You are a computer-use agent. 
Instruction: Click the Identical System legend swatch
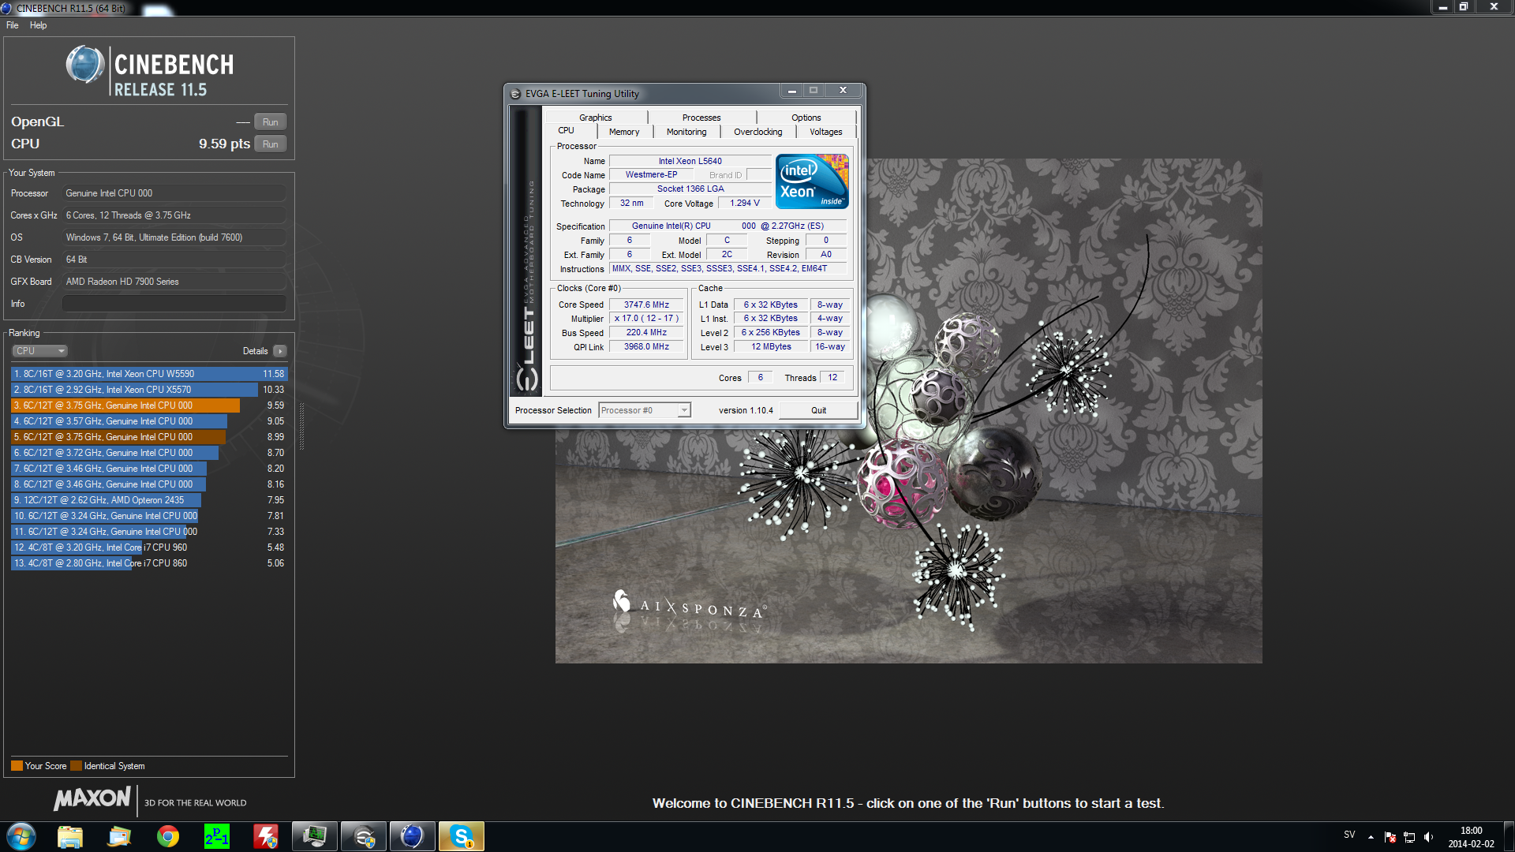(x=76, y=766)
